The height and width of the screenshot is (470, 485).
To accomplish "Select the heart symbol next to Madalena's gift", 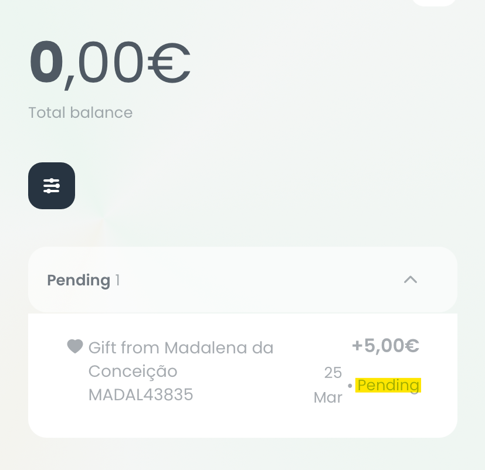I will click(x=75, y=346).
